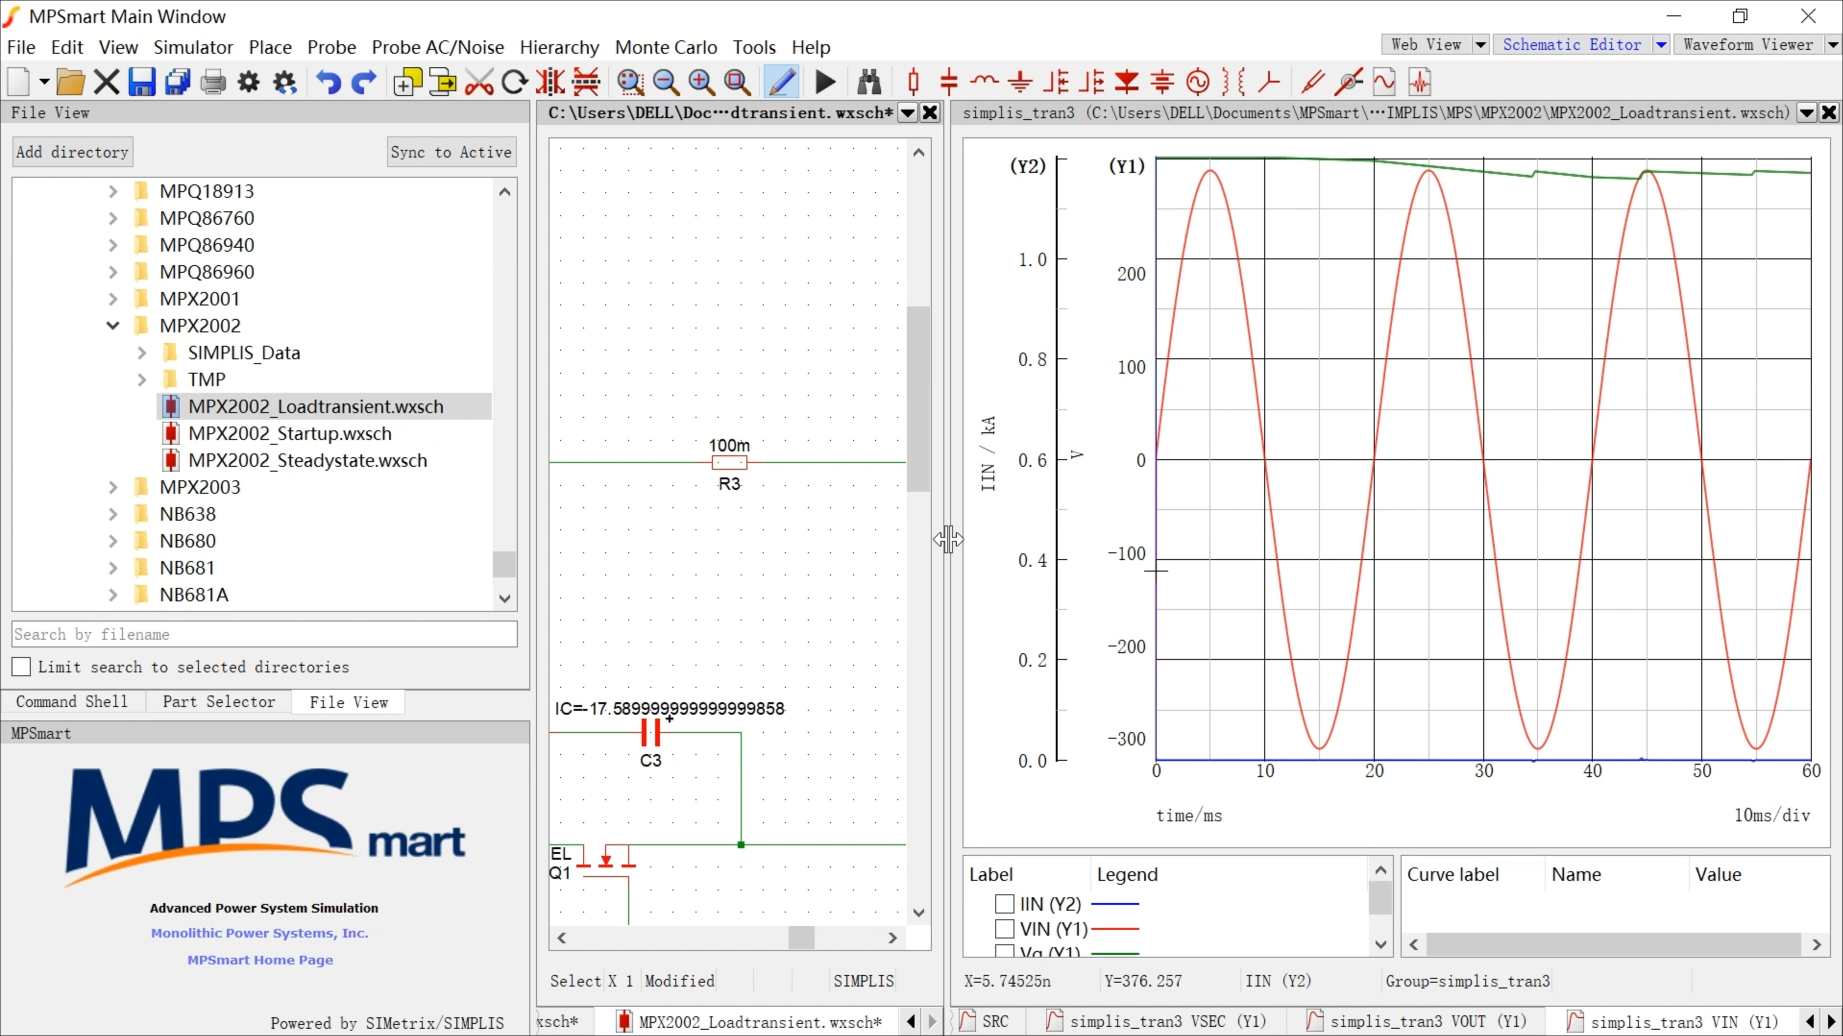Collapse the MPX2002 folder

pos(113,326)
